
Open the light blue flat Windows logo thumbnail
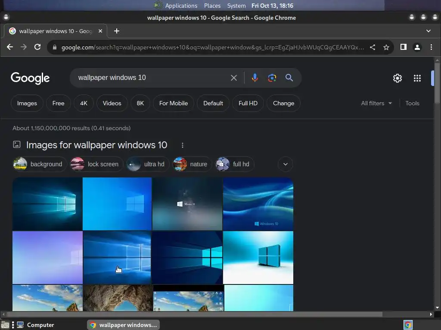tap(117, 204)
